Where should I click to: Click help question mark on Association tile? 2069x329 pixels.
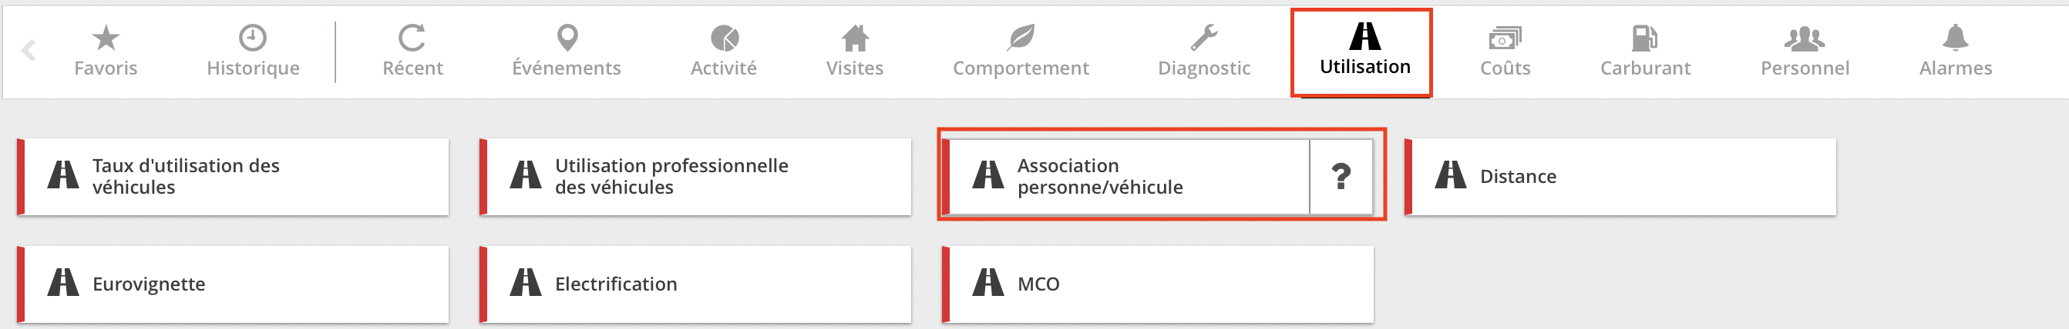pyautogui.click(x=1341, y=177)
